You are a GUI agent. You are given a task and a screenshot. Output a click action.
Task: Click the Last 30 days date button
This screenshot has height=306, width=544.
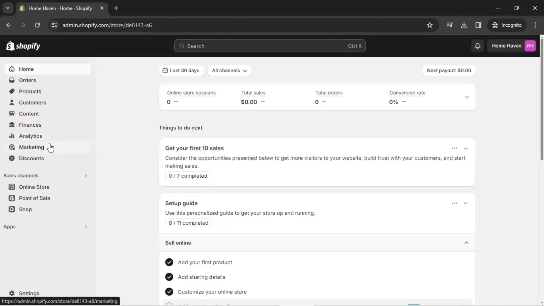coord(181,71)
